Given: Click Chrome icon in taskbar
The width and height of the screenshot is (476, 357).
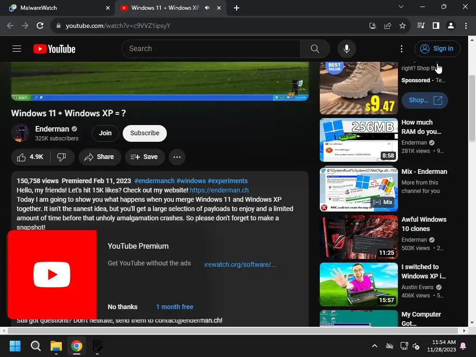Looking at the screenshot, I should click(x=77, y=346).
